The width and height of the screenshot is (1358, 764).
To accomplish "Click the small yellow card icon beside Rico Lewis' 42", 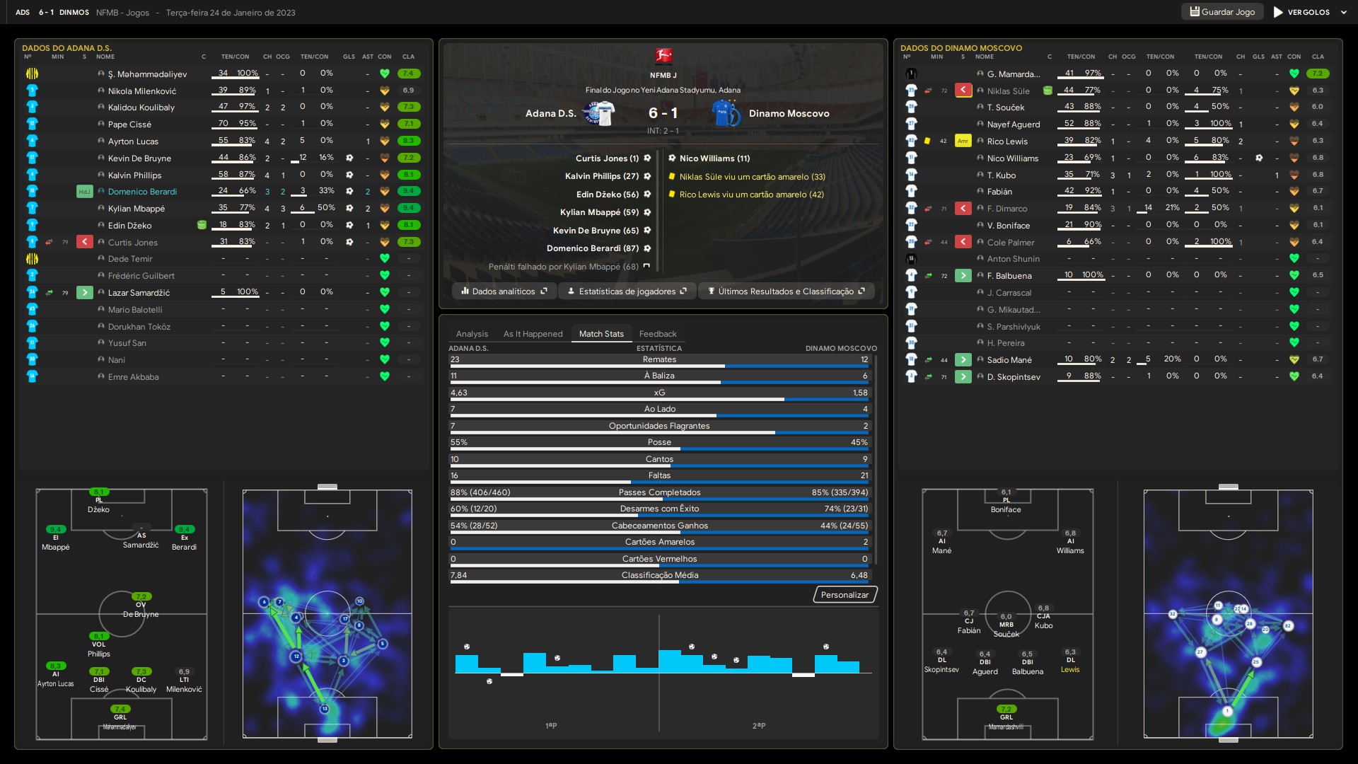I will click(927, 141).
